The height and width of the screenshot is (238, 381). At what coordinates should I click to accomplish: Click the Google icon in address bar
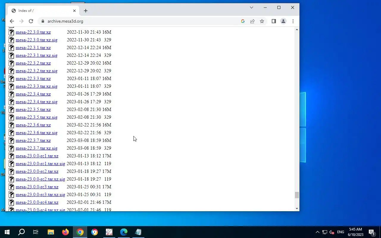[243, 21]
